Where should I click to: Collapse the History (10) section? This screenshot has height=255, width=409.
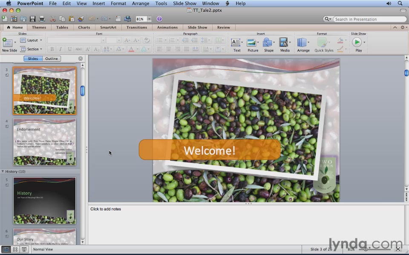pyautogui.click(x=3, y=172)
